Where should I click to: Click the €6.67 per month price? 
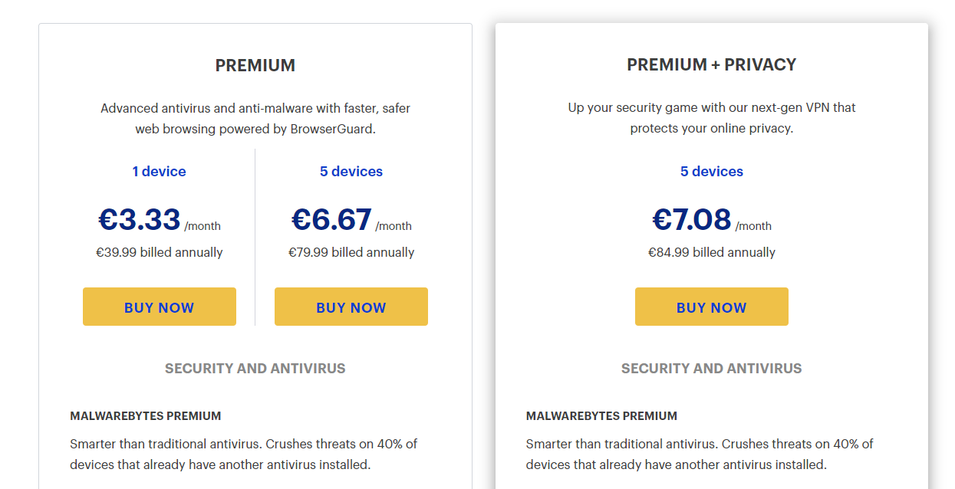[331, 220]
